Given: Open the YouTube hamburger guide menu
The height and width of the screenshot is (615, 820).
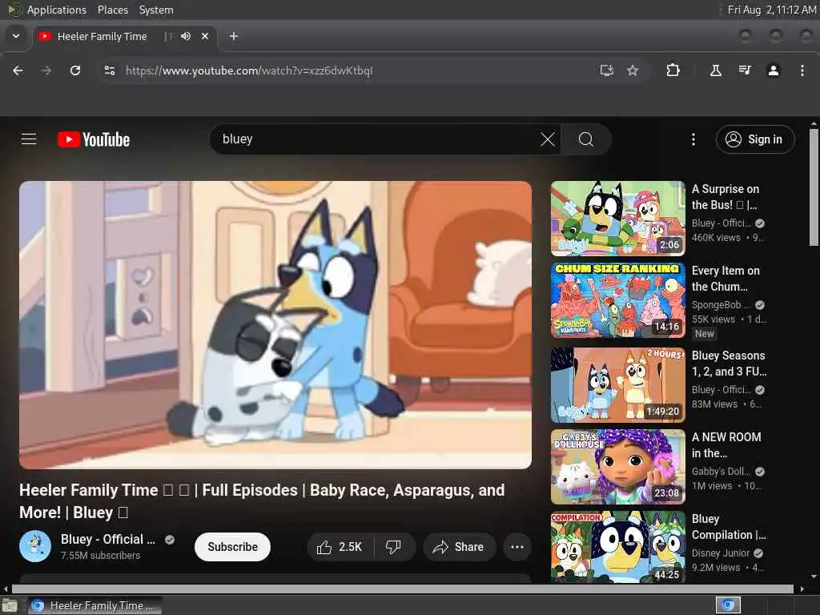Looking at the screenshot, I should 29,139.
